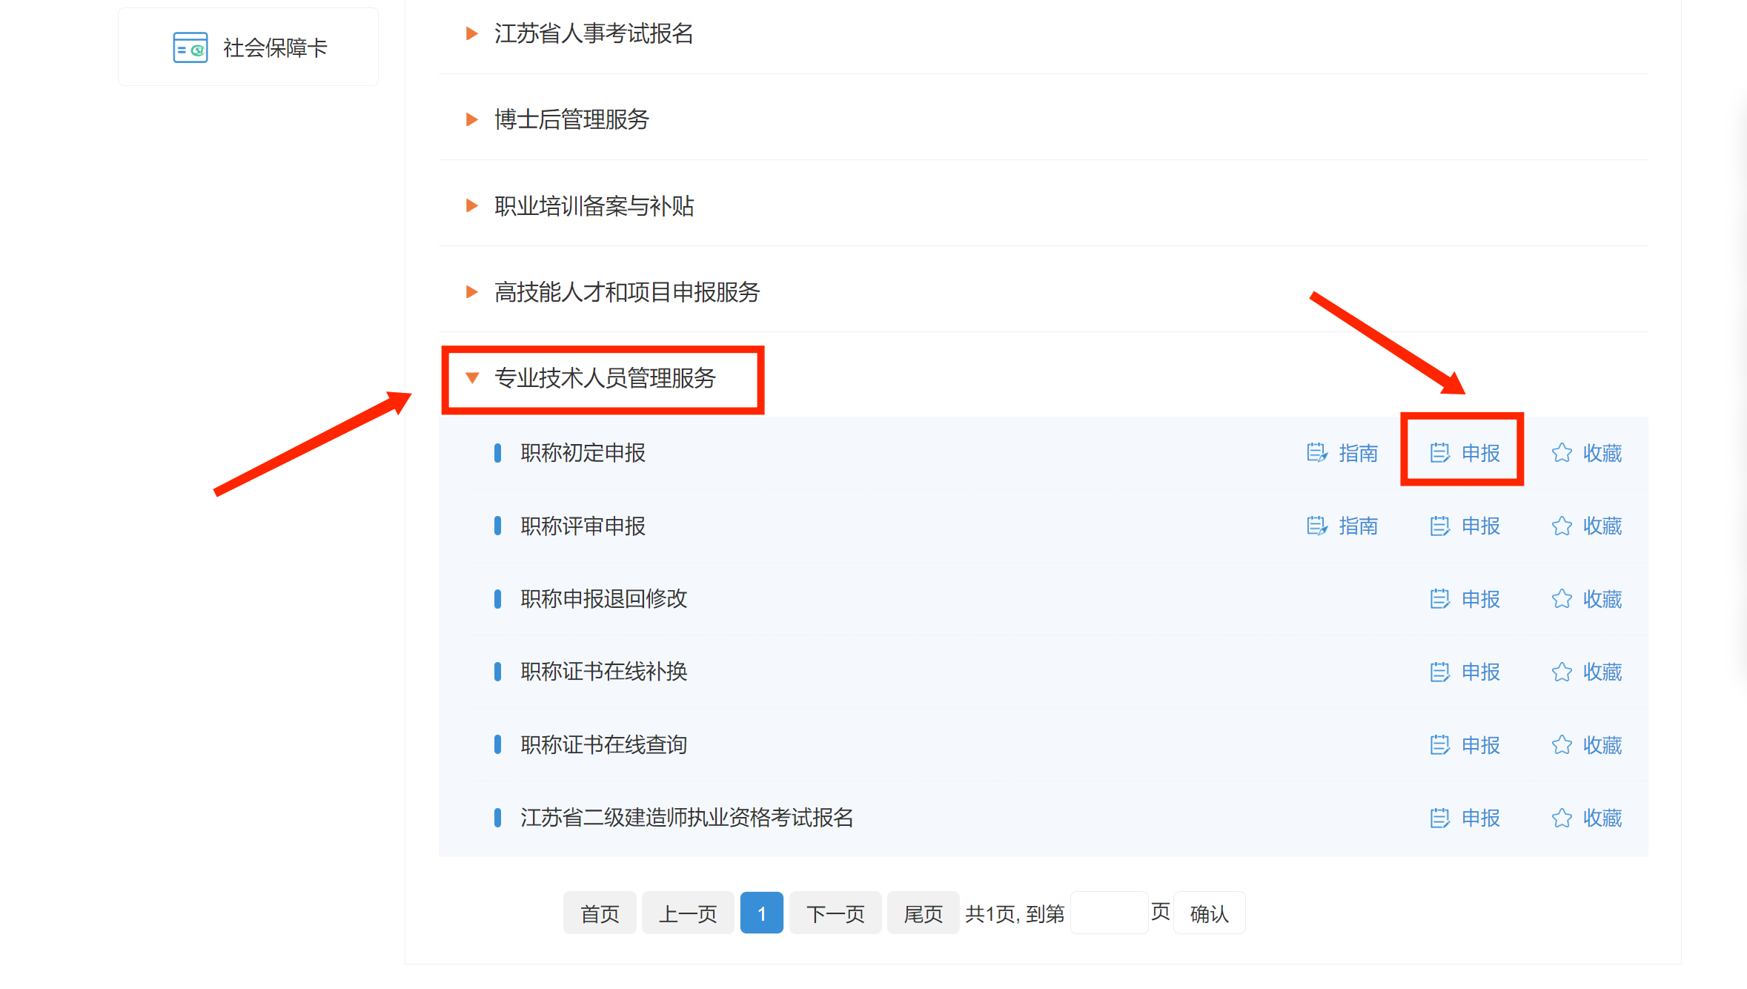Image resolution: width=1747 pixels, height=989 pixels.
Task: Click 申报 icon for 职称初定申报
Action: point(1439,452)
